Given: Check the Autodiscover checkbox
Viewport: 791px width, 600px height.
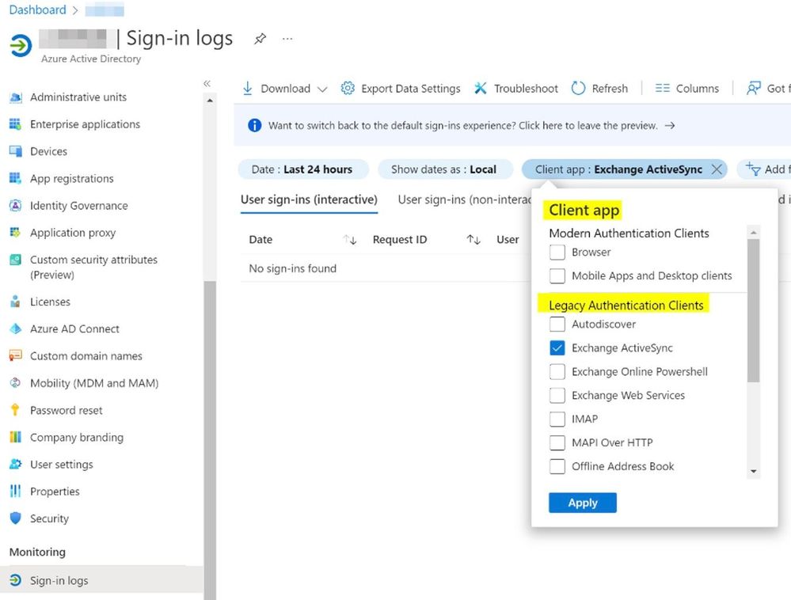Looking at the screenshot, I should [557, 325].
